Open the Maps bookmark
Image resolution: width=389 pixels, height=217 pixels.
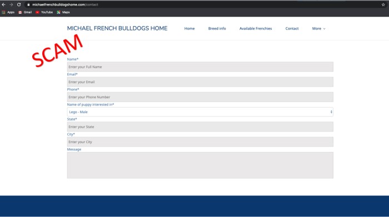point(63,12)
